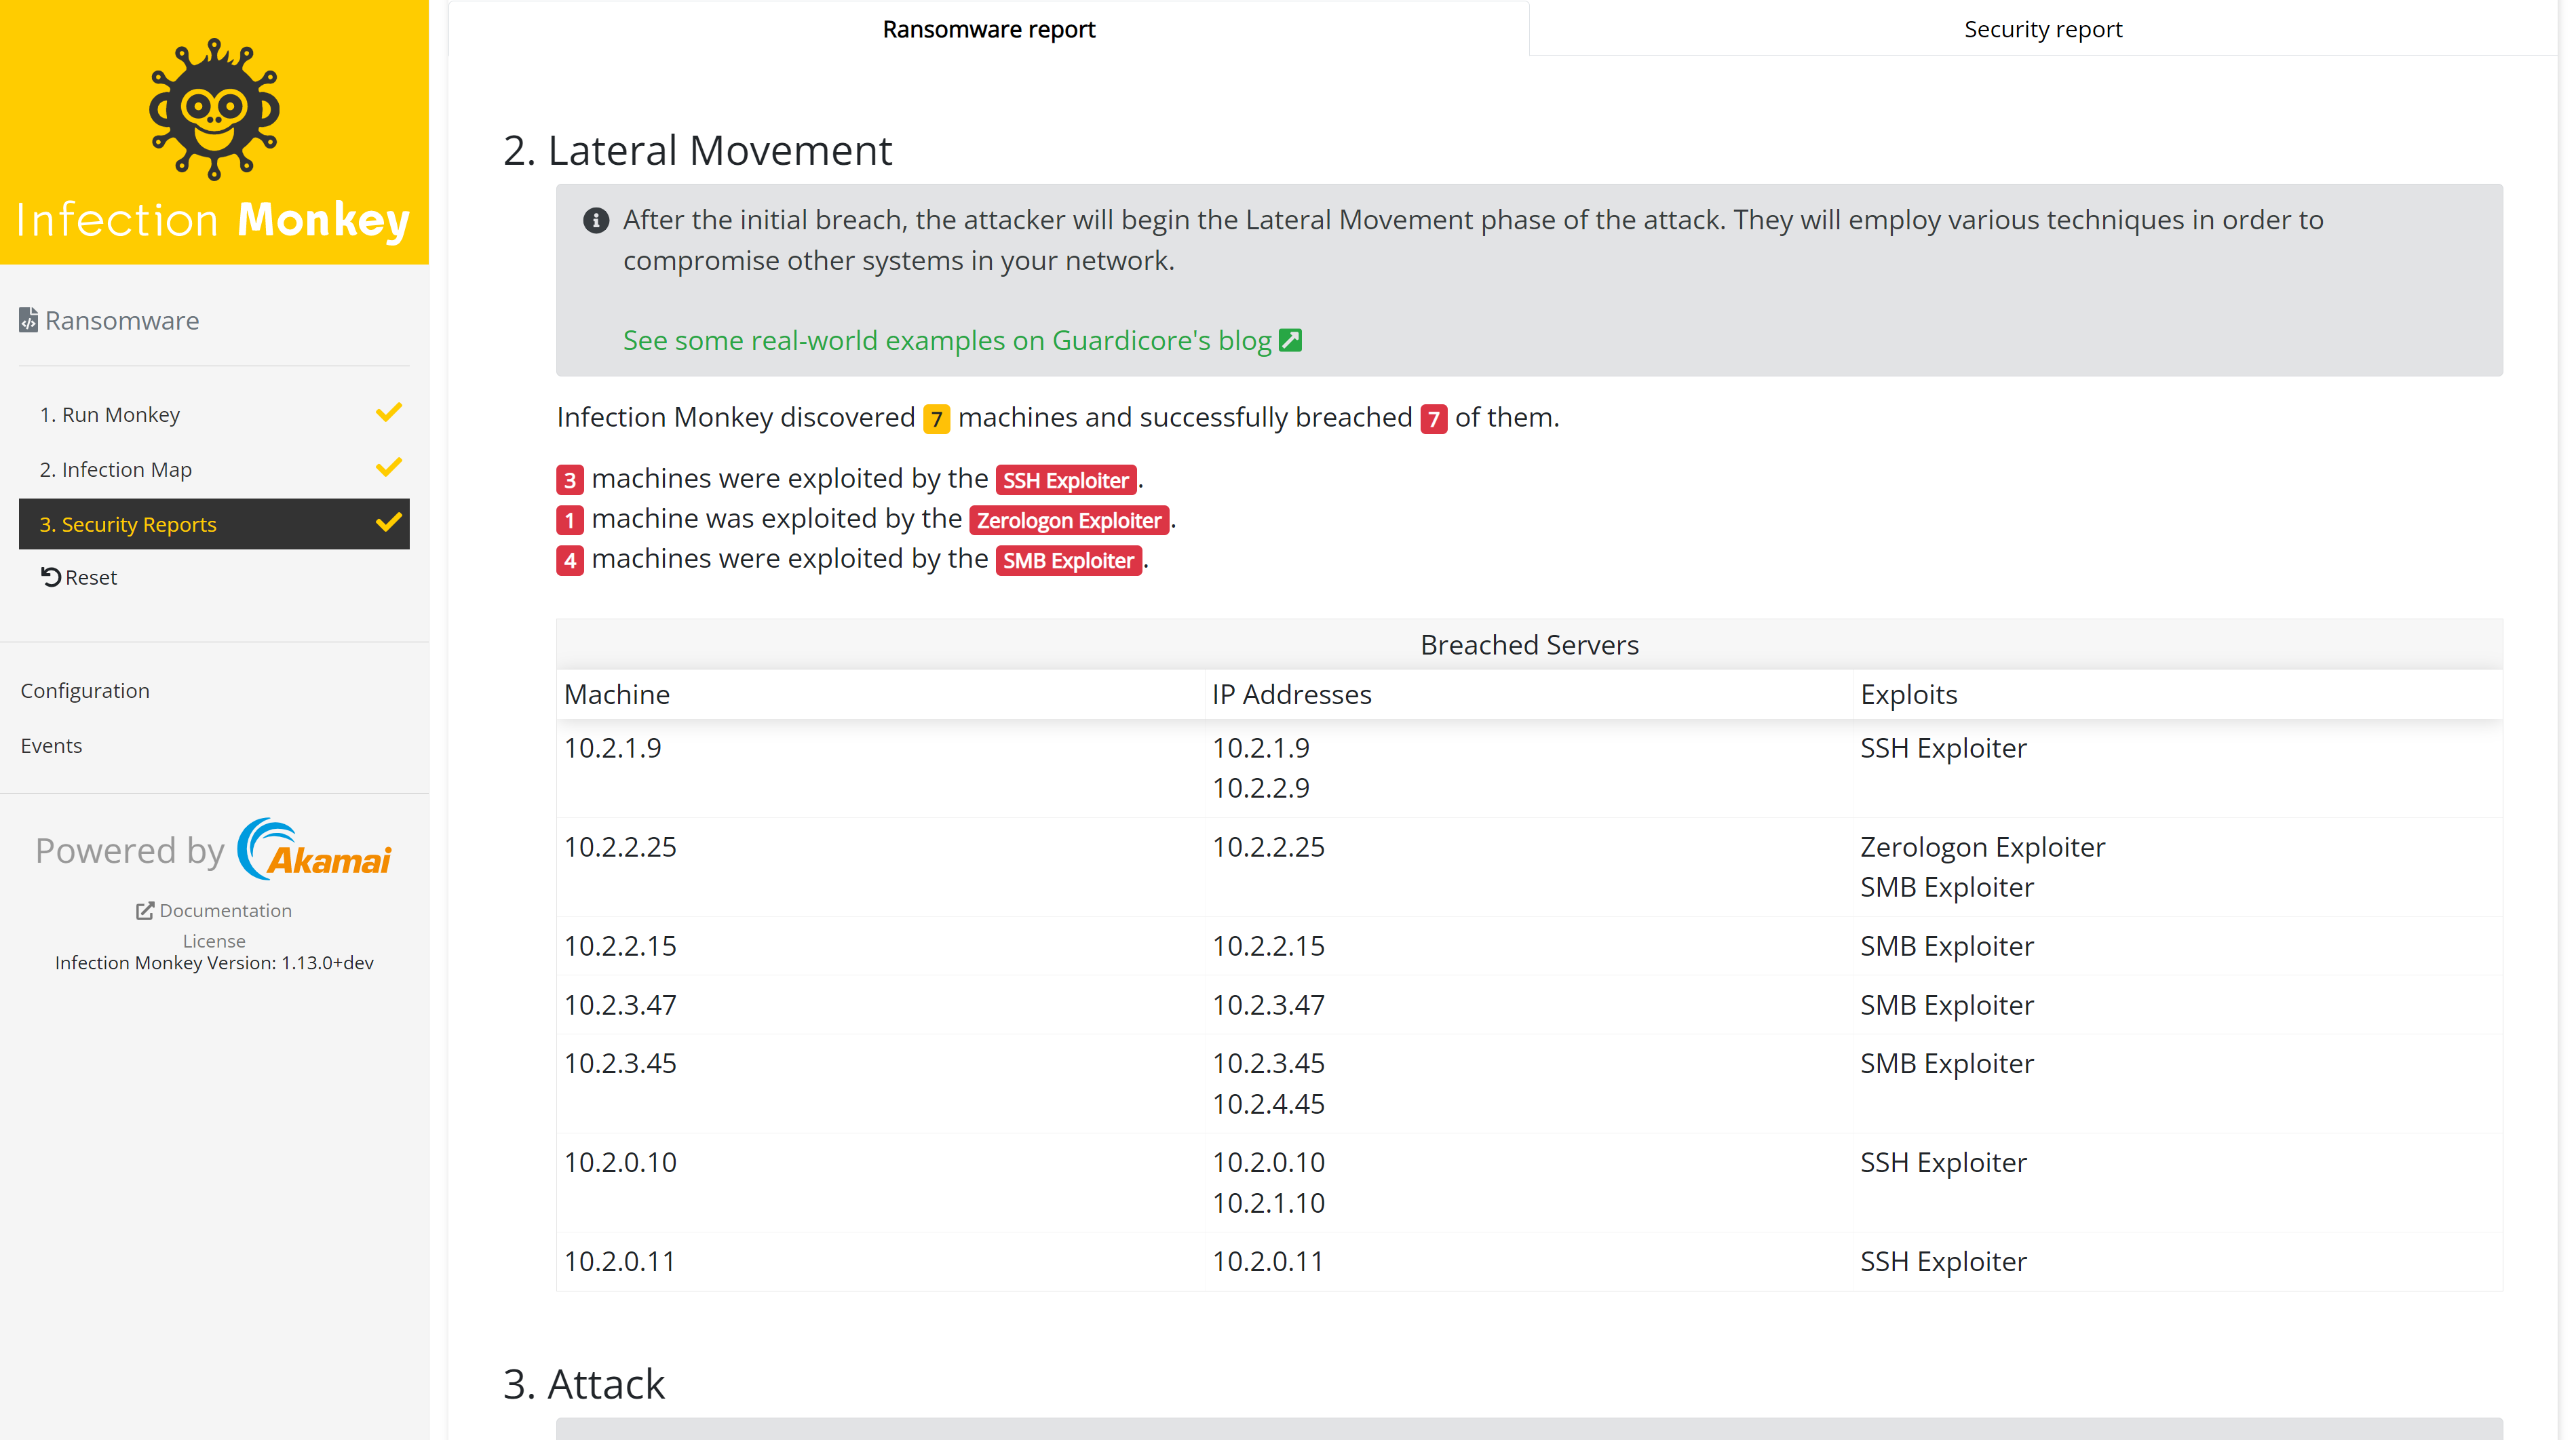Click the info circle icon in the gray box
Image resolution: width=2576 pixels, height=1440 pixels.
click(x=596, y=220)
